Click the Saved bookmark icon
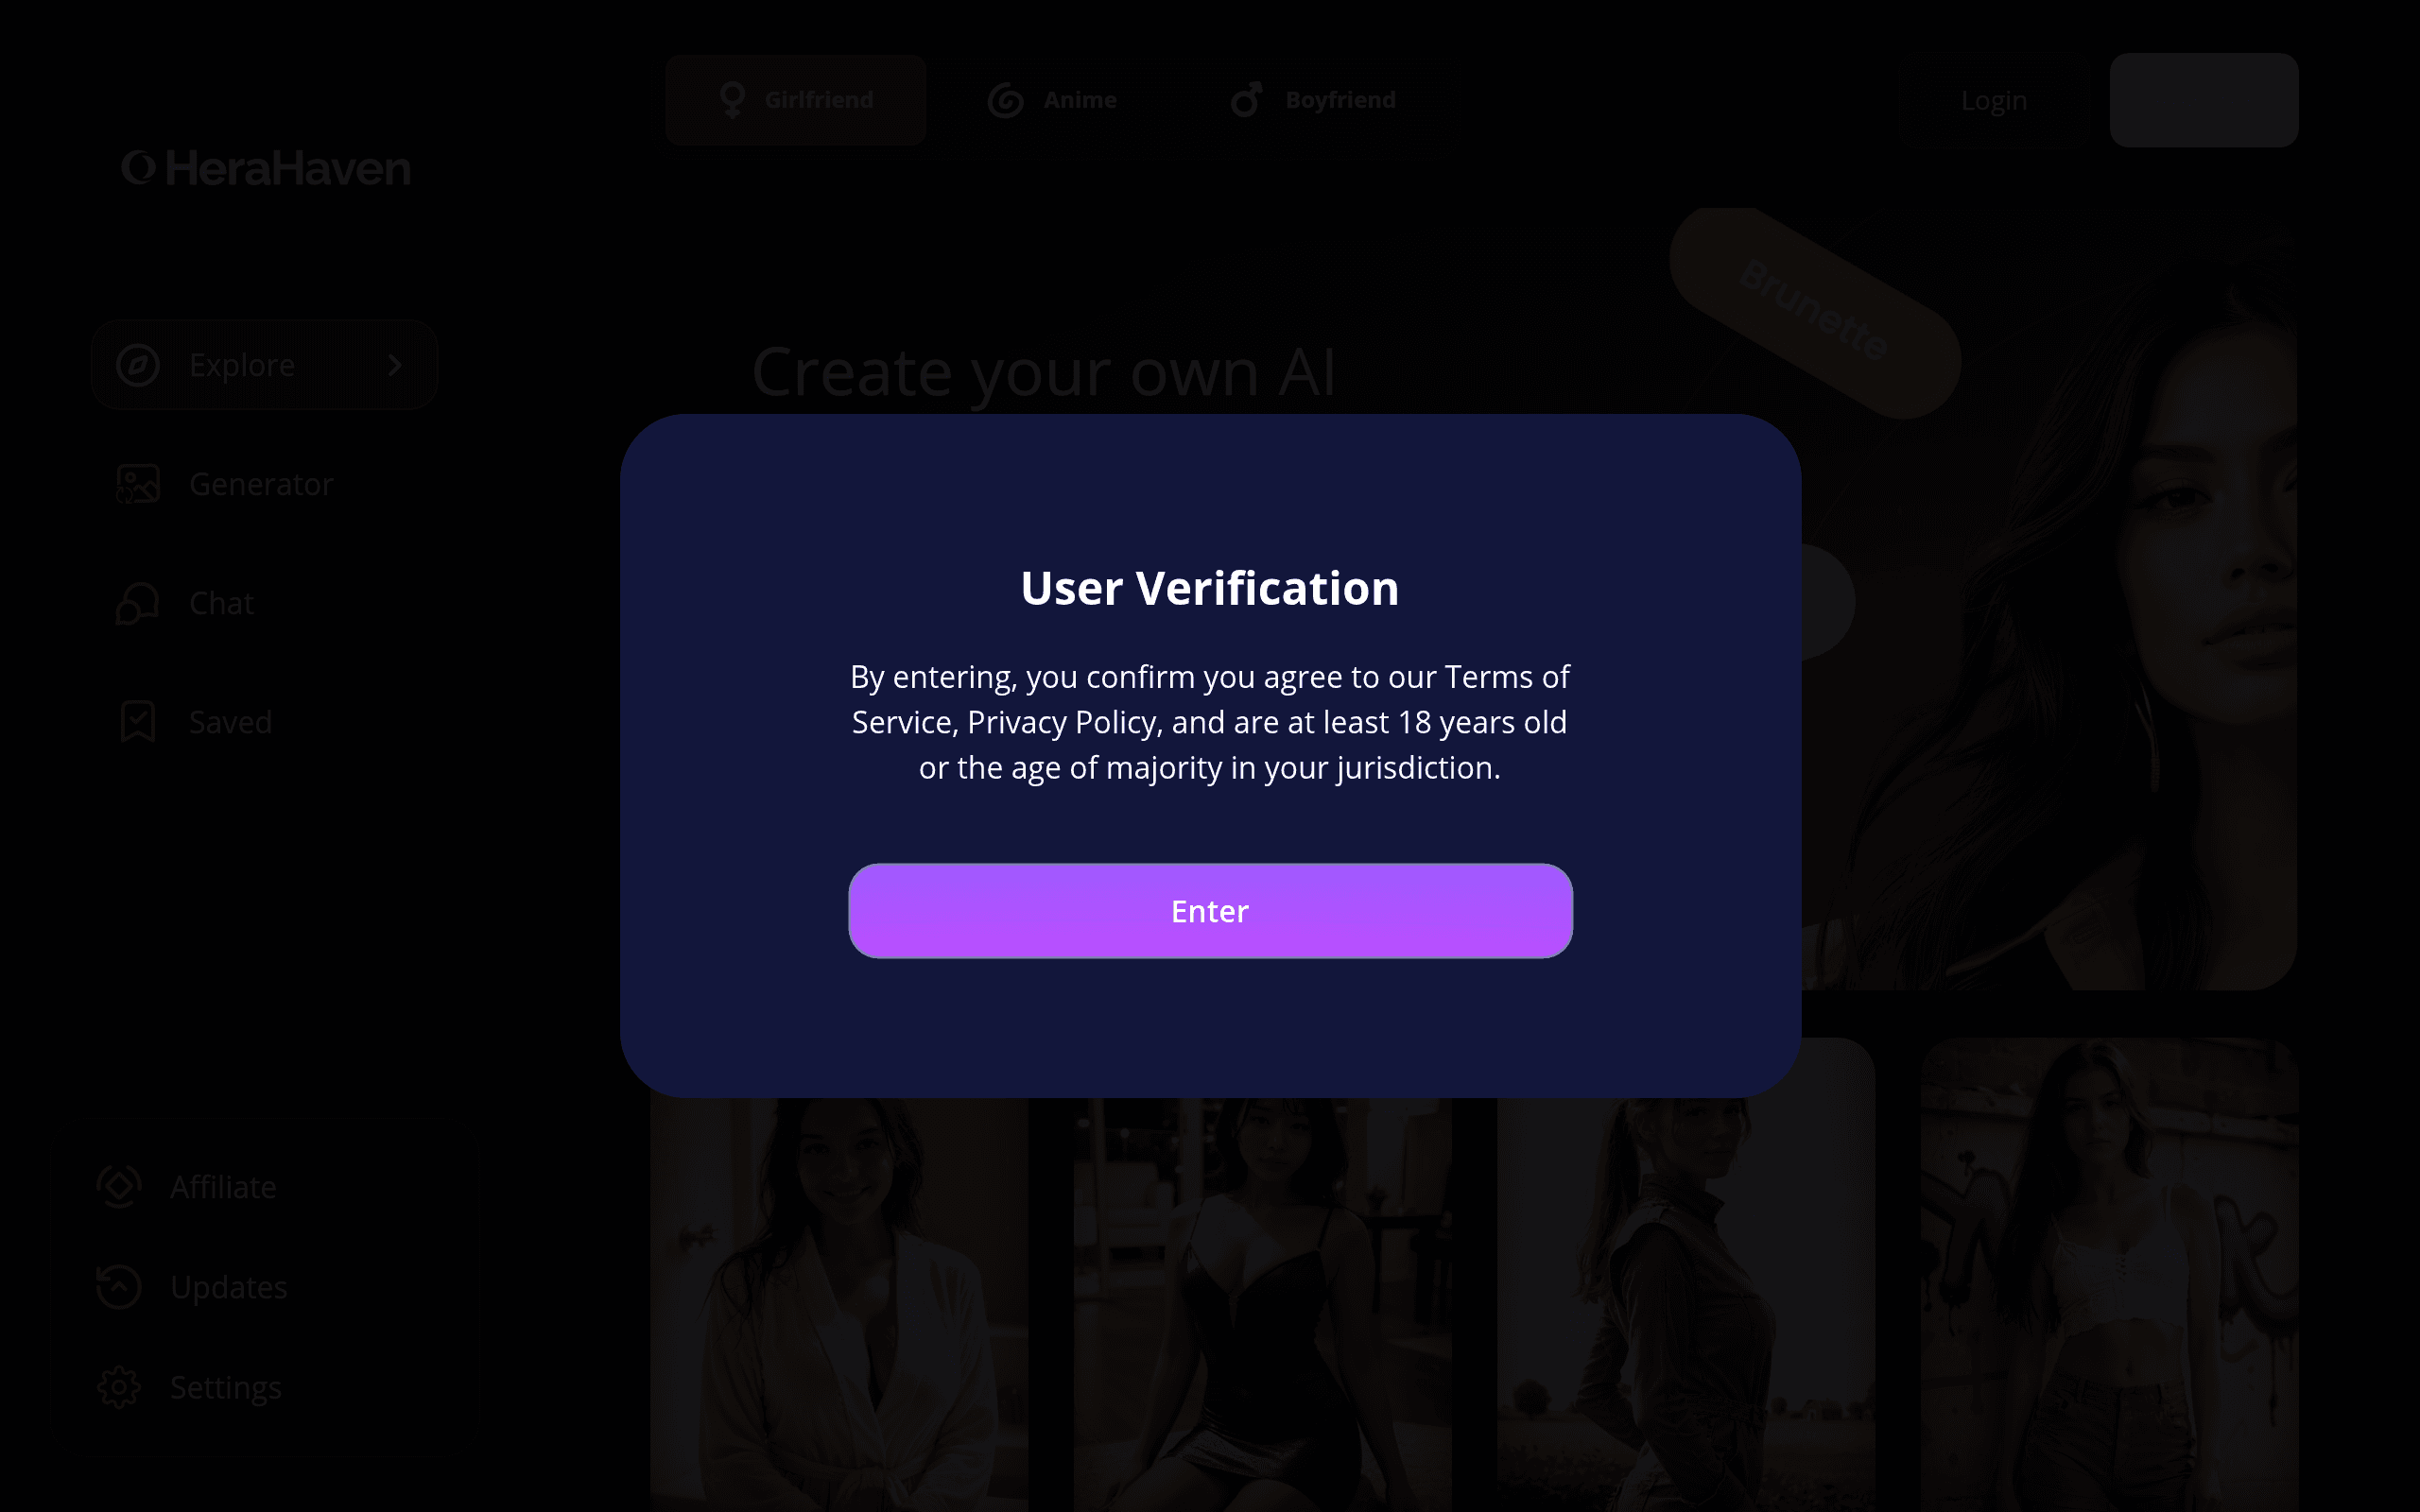Viewport: 2420px width, 1512px height. (x=138, y=722)
